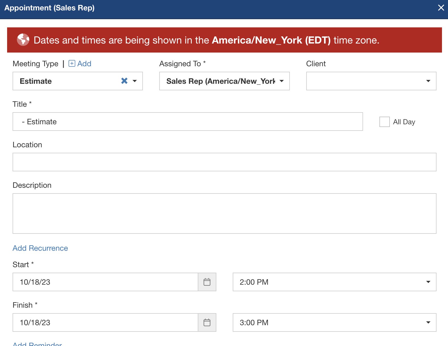This screenshot has height=346, width=448.
Task: Edit the Finish date 10/18/23 field
Action: [105, 322]
